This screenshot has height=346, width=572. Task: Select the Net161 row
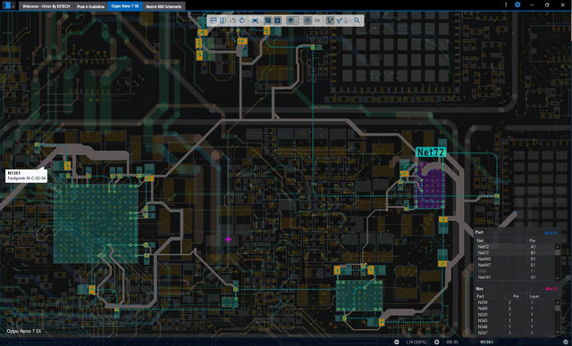pos(515,277)
